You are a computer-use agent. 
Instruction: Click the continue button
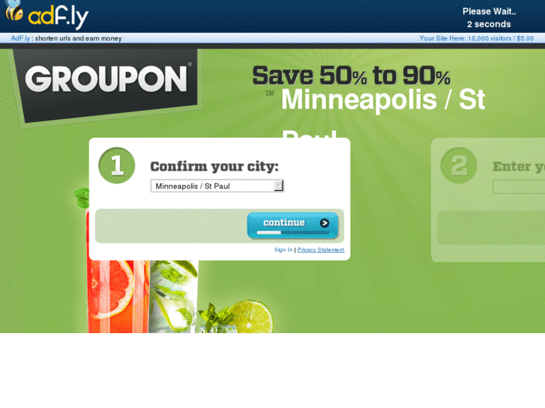[x=292, y=225]
